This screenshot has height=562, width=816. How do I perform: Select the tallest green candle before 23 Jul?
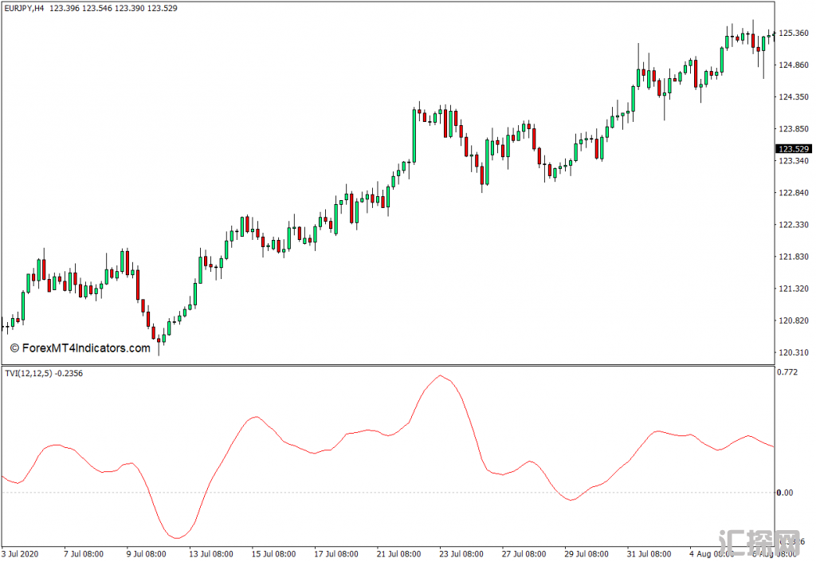414,136
